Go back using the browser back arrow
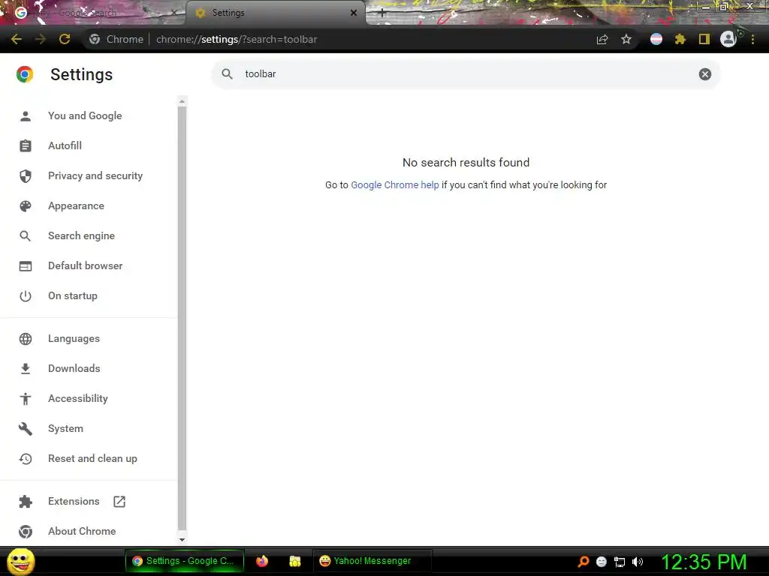Screen dimensions: 769x576 [17, 39]
